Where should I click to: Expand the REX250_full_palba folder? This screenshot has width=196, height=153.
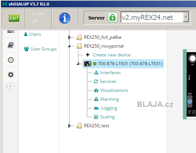click(x=70, y=37)
